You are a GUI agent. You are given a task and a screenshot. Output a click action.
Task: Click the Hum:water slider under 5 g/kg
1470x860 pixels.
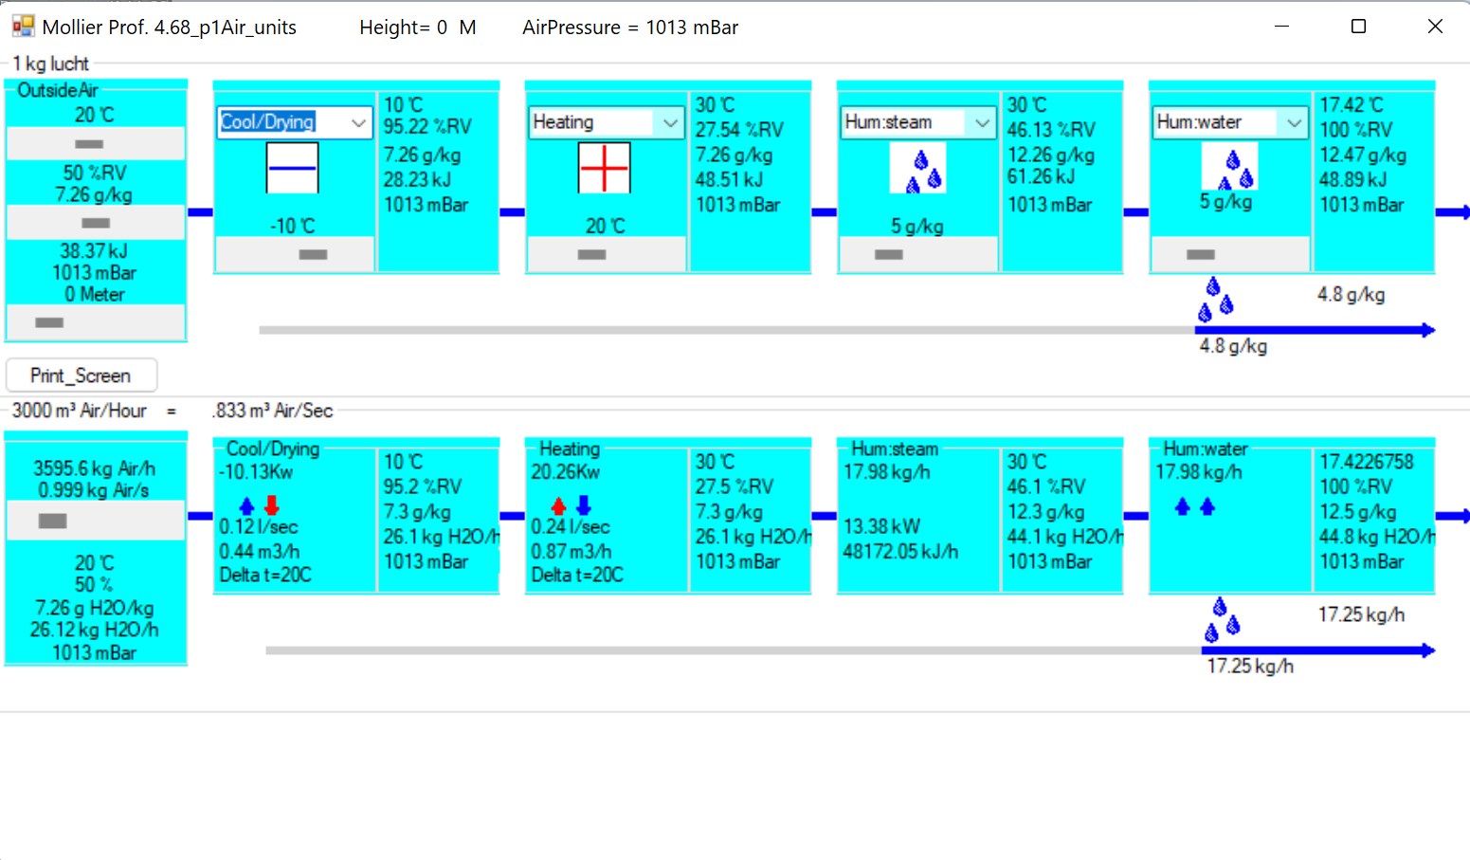1230,254
